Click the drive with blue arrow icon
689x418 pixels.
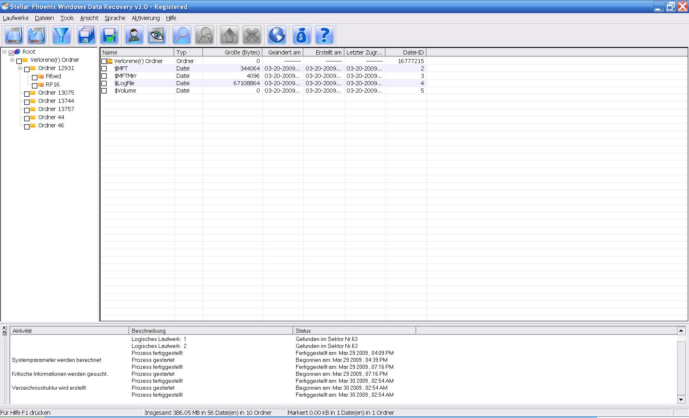[x=36, y=35]
